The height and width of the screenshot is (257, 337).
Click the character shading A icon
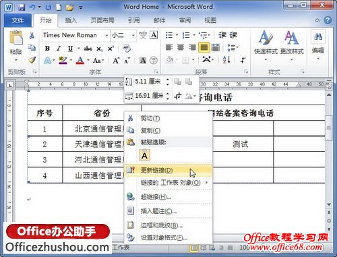[x=143, y=60]
